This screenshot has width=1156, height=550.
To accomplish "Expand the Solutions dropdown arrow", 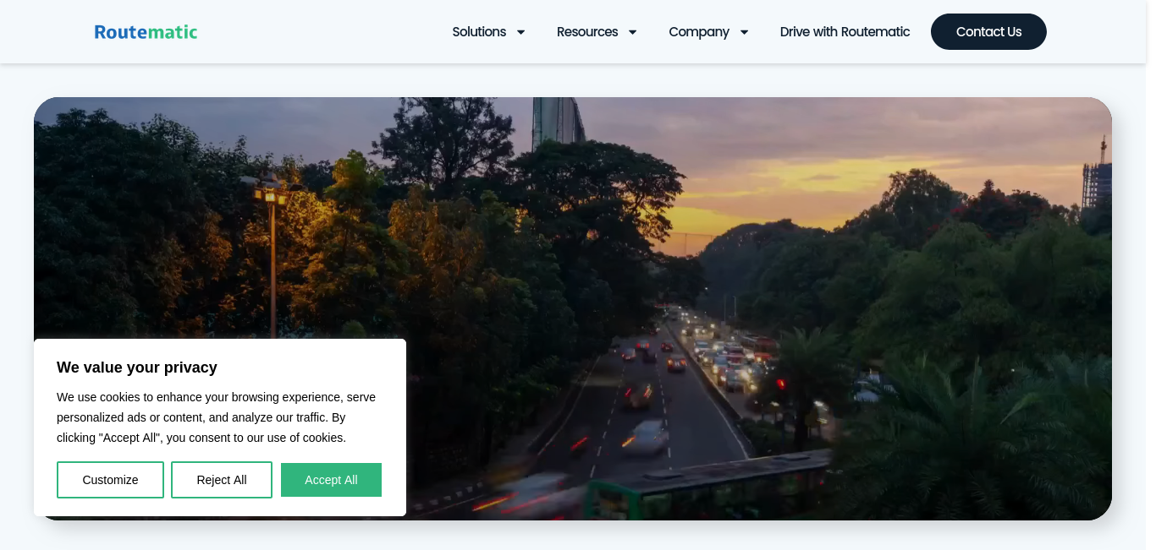I will coord(521,32).
